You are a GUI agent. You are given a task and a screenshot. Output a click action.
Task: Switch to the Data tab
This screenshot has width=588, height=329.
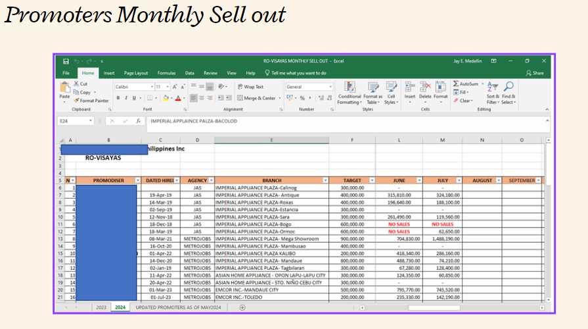tap(190, 73)
